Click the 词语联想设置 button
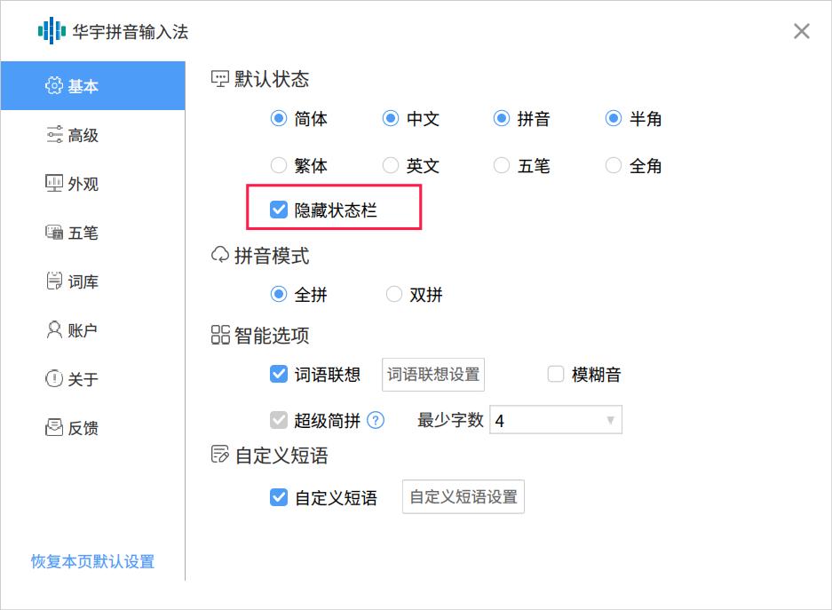The image size is (832, 610). [432, 374]
